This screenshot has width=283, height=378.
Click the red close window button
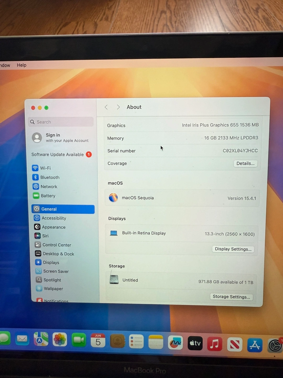33,108
